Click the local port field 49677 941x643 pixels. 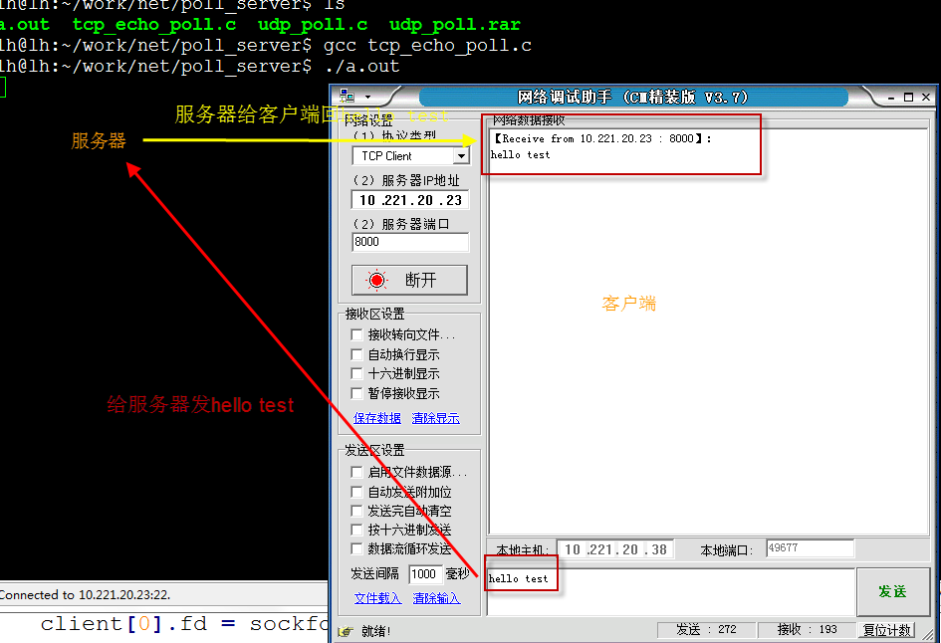tap(811, 548)
